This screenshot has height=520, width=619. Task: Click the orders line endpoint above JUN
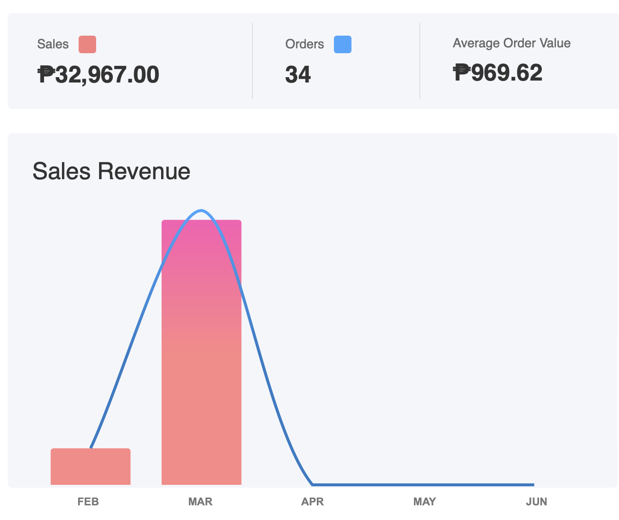[534, 485]
